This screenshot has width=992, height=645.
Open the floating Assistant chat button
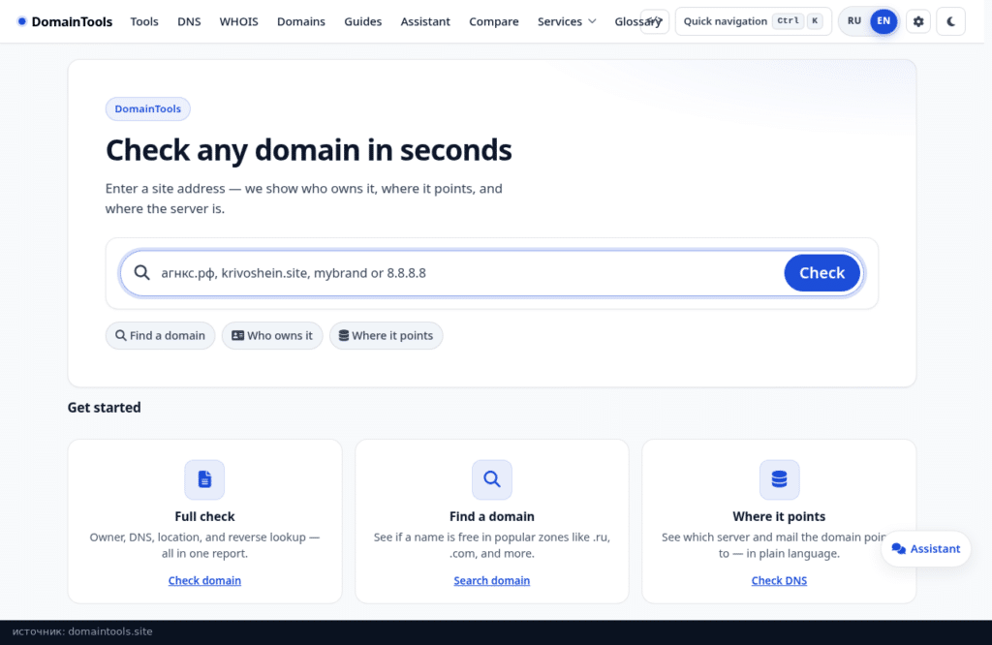pyautogui.click(x=925, y=549)
